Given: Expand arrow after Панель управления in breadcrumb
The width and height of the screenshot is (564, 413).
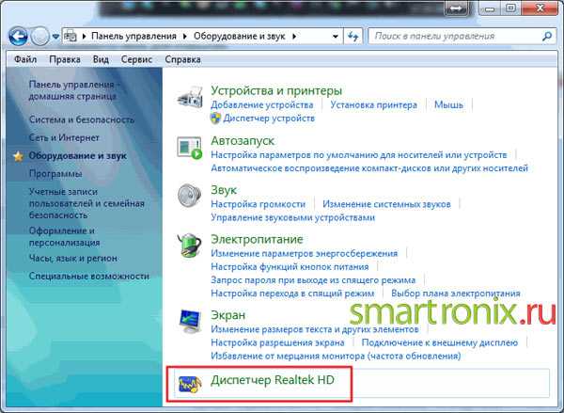Looking at the screenshot, I should click(x=185, y=37).
